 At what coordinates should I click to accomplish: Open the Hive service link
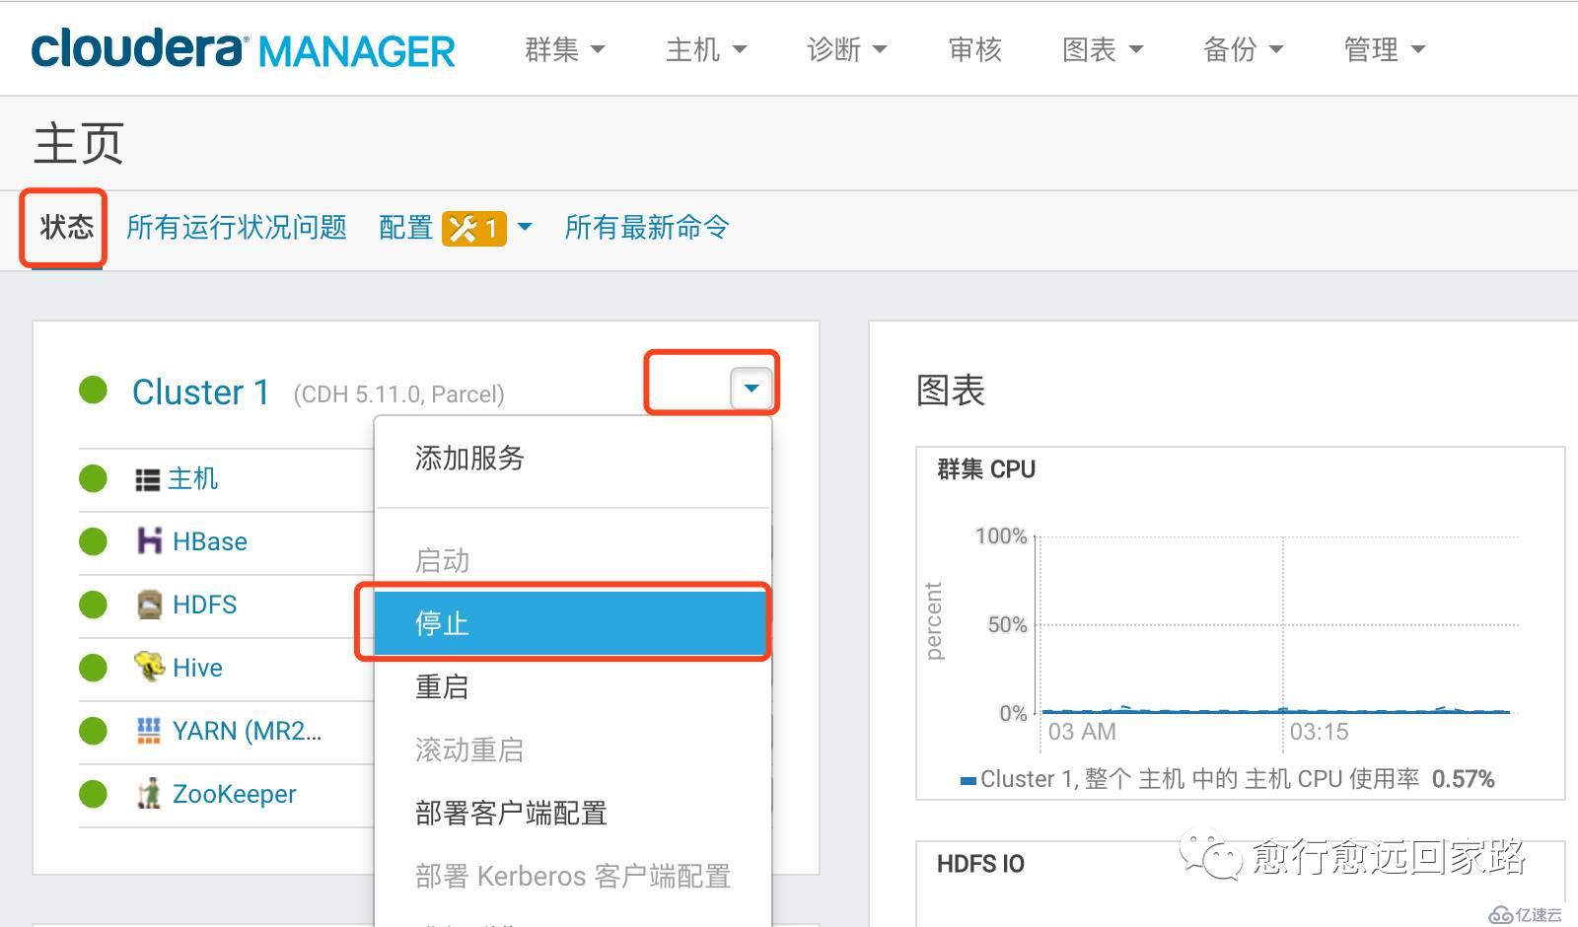[197, 668]
